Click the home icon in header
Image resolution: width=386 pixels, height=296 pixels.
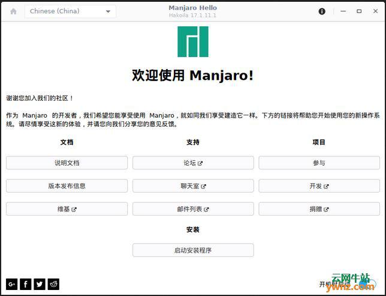[x=13, y=11]
